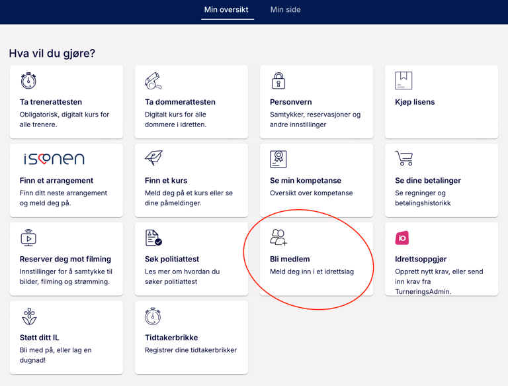Select the Kjøp lisens heading
The height and width of the screenshot is (386, 508).
click(x=415, y=102)
